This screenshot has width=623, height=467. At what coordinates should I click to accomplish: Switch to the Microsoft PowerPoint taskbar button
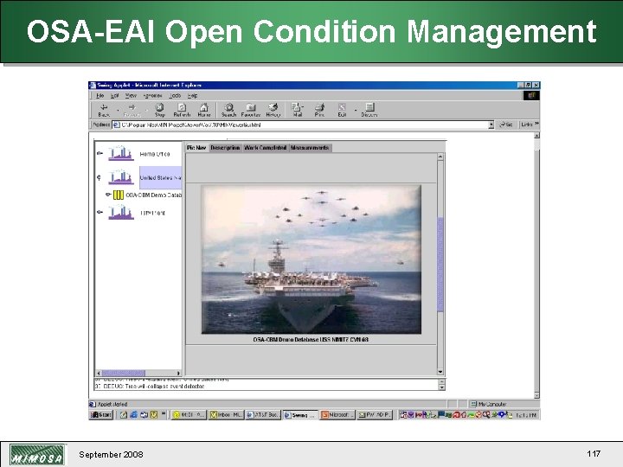point(337,415)
